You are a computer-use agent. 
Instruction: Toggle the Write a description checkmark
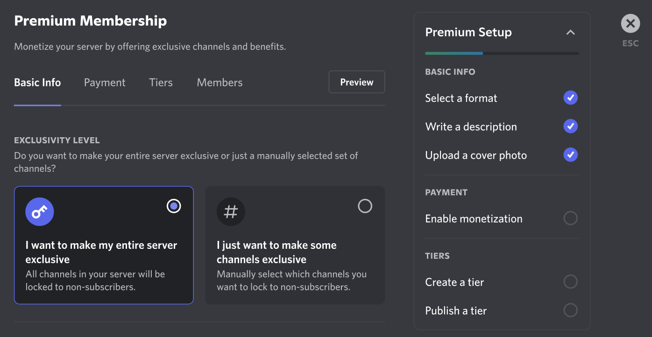pos(570,126)
